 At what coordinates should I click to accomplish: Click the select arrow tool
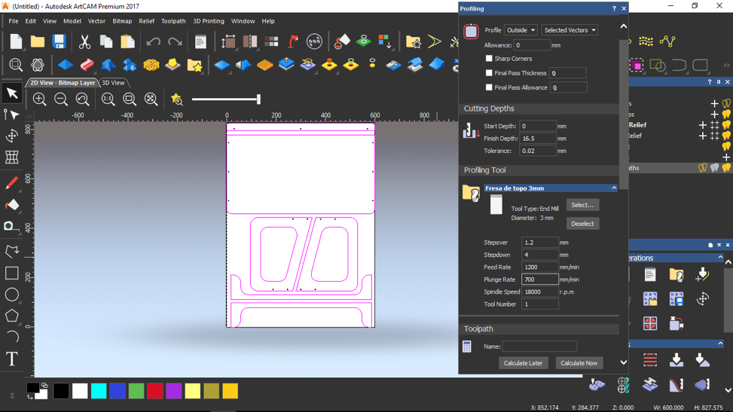coord(12,93)
